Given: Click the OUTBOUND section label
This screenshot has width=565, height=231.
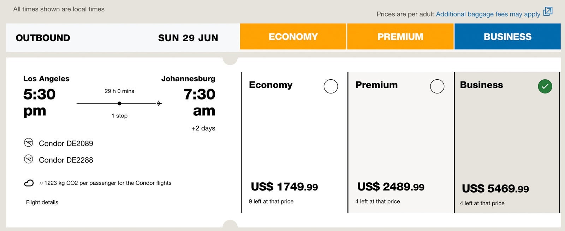Looking at the screenshot, I should (x=42, y=37).
